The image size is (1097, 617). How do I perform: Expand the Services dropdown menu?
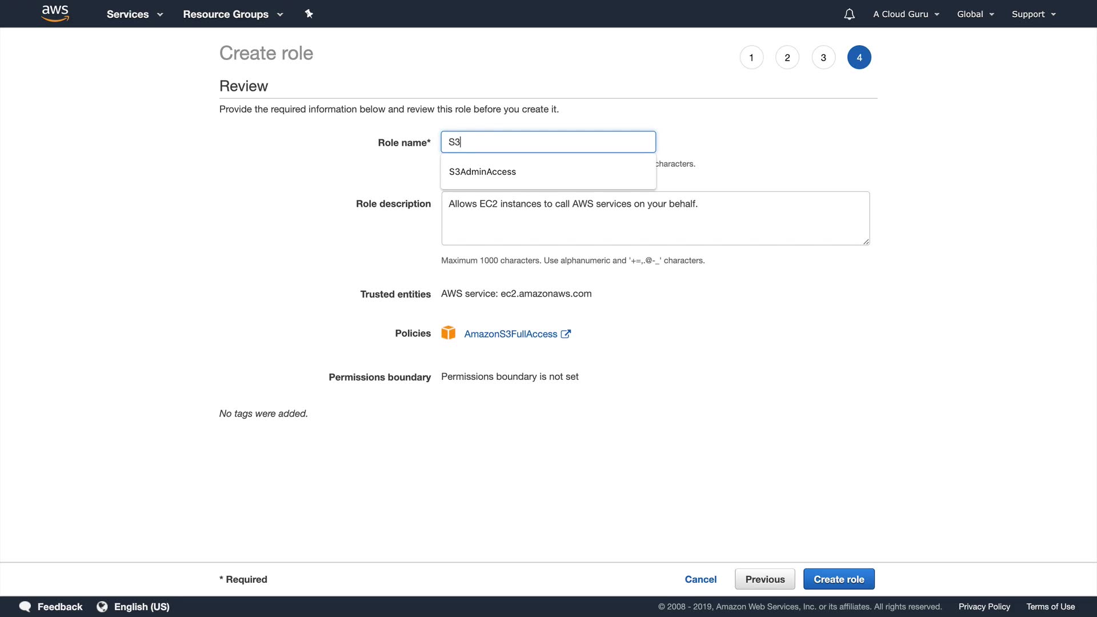pos(134,14)
